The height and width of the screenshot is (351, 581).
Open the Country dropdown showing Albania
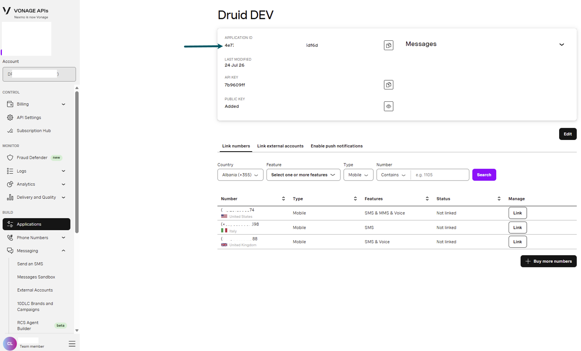tap(240, 175)
